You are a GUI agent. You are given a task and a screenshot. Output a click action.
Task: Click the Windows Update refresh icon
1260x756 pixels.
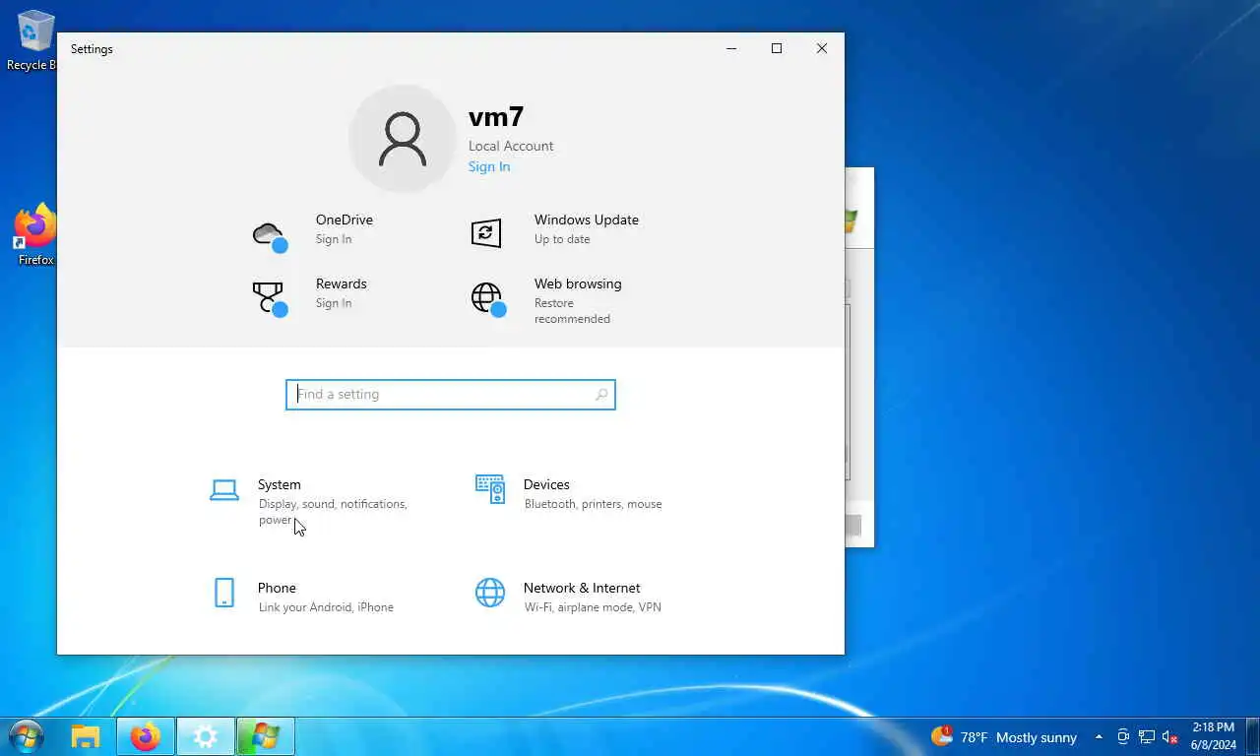pos(486,232)
